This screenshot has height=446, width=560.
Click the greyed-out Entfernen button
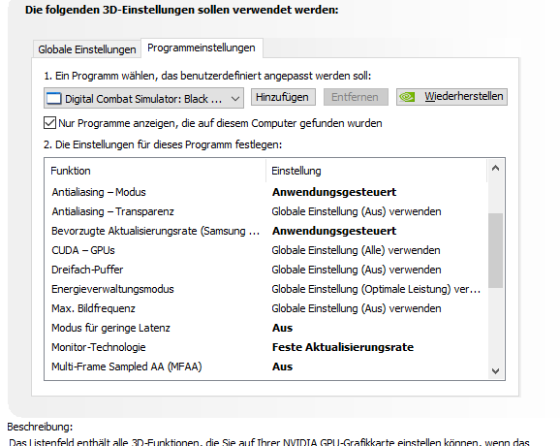click(x=356, y=97)
